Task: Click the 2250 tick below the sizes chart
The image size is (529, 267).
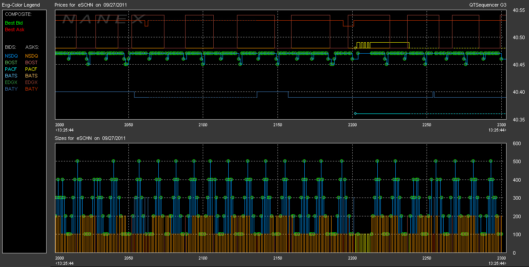Action: [426, 258]
